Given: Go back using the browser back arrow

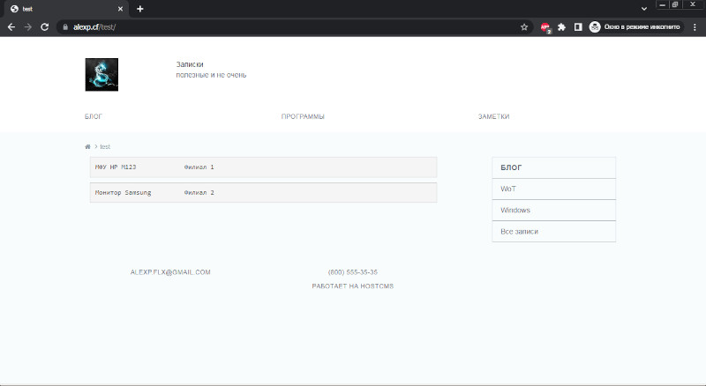Looking at the screenshot, I should [11, 27].
